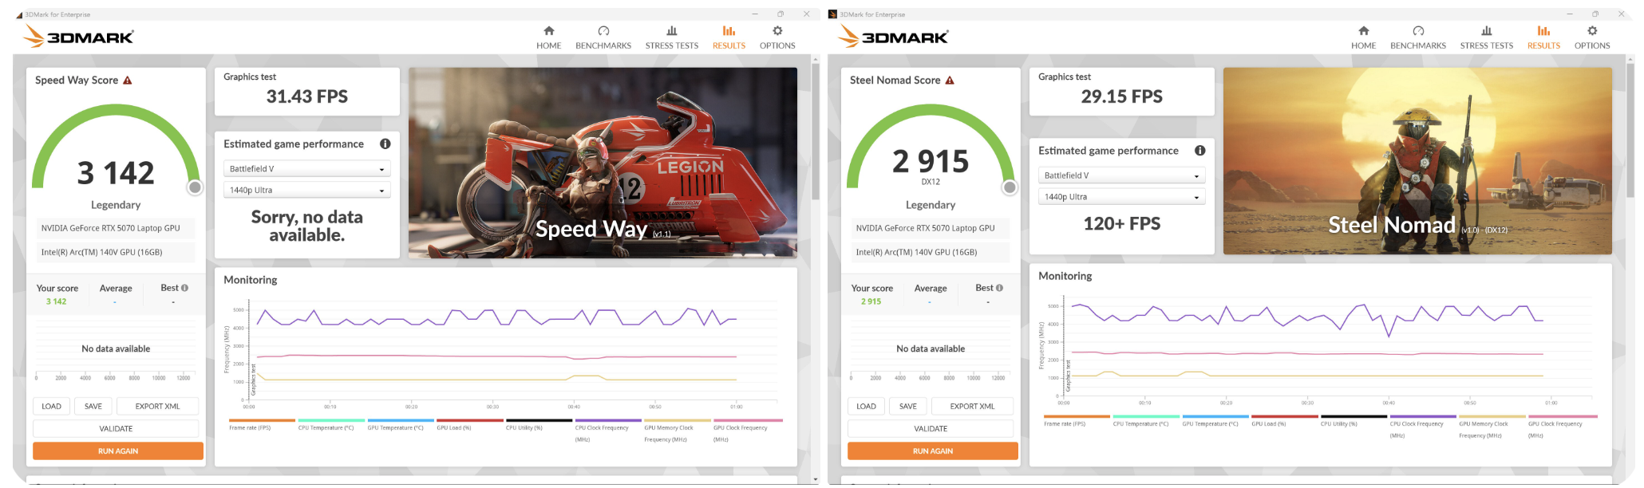Click the gauge knob on the Steel Nomad score dial
This screenshot has height=488, width=1644.
coord(1010,187)
